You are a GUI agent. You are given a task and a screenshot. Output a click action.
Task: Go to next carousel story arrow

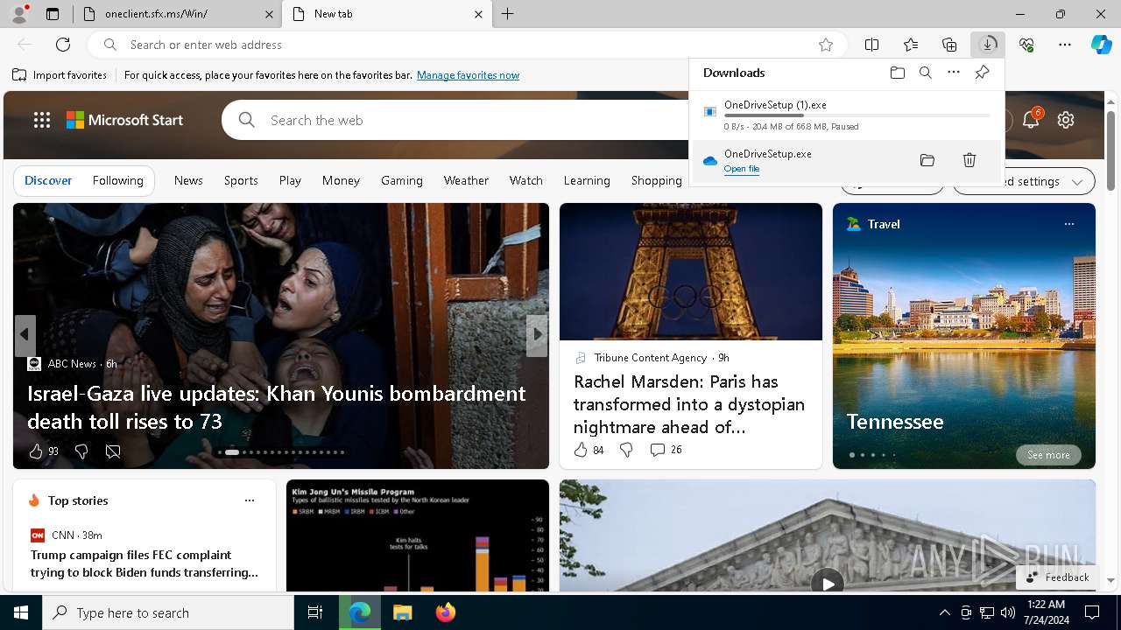[x=537, y=334]
